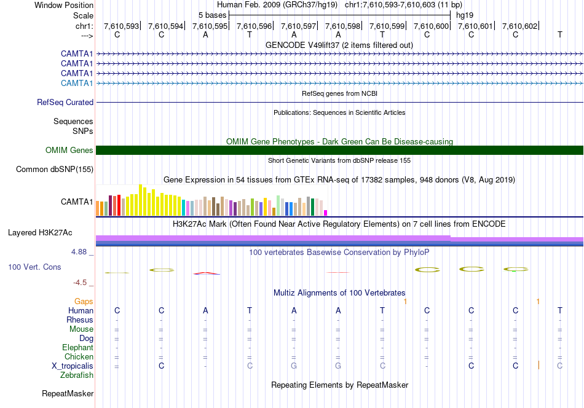This screenshot has height=408, width=584.
Task: Open the 'Repeating Elements by RepeatMasker' title
Action: coord(339,385)
